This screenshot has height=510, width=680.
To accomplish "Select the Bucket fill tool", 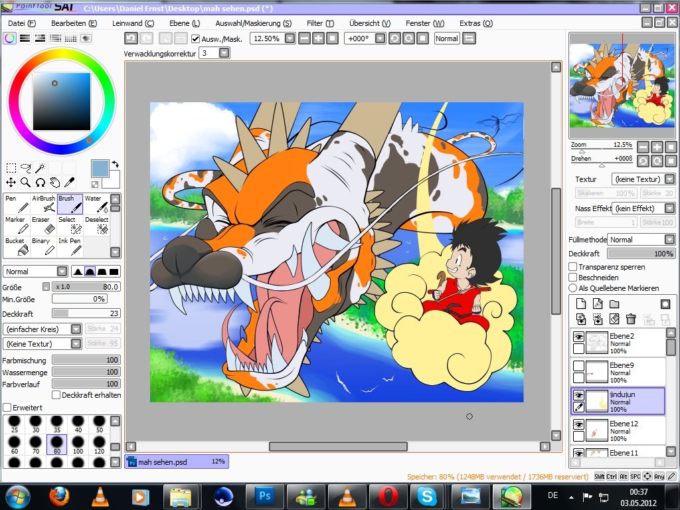I will coord(17,246).
